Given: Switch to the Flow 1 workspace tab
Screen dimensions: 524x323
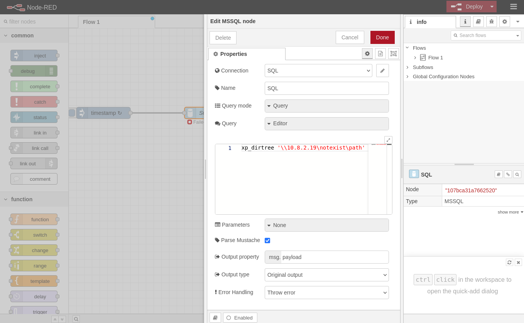Looking at the screenshot, I should click(x=117, y=22).
